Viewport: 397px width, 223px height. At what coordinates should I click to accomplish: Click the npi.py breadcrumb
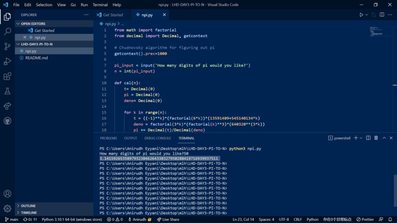point(110,24)
